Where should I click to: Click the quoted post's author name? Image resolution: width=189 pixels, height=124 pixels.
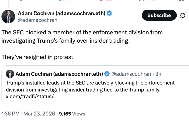point(59,74)
